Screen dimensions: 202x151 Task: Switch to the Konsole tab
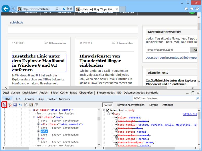(x=30, y=99)
